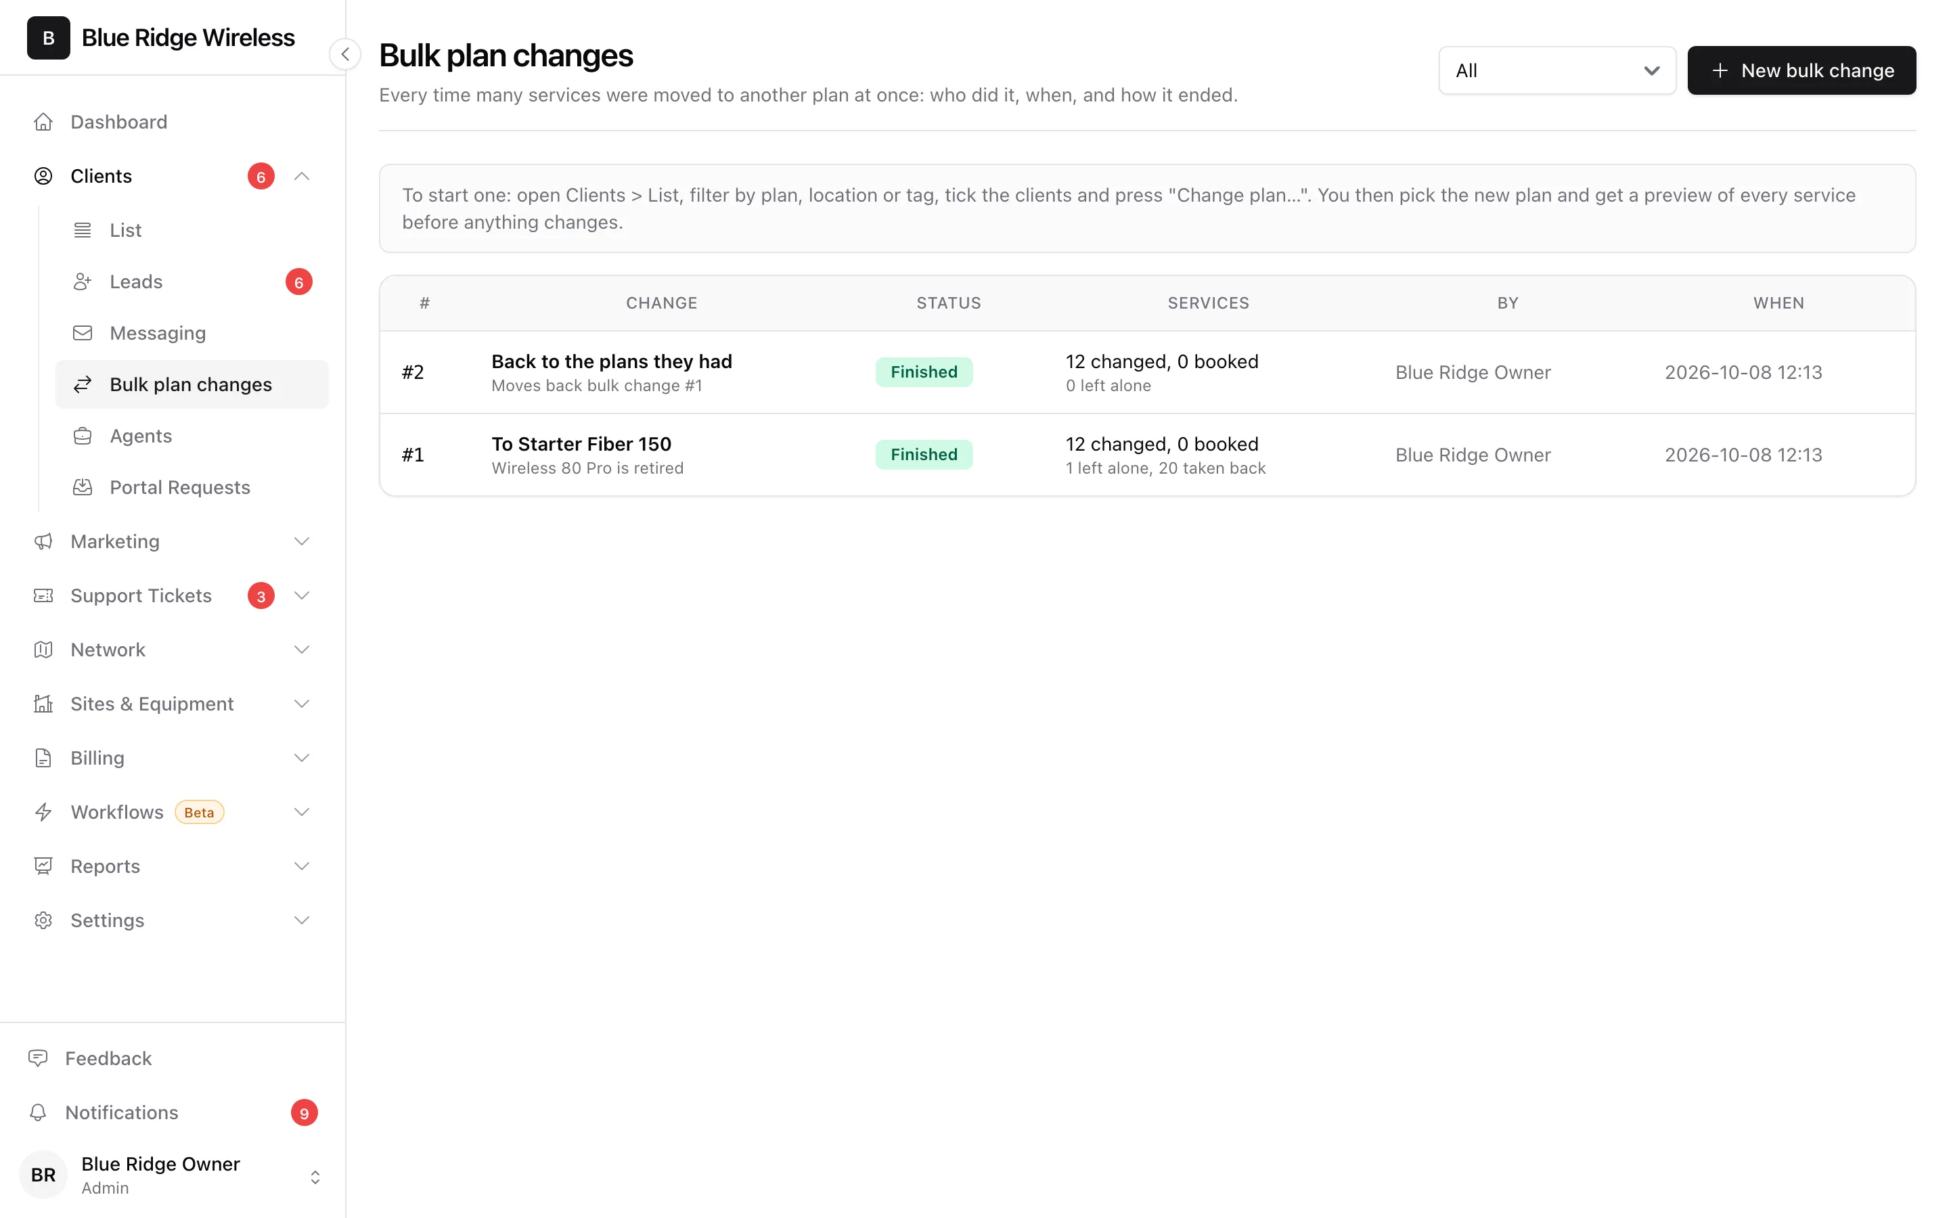Click the Billing document icon
Image resolution: width=1949 pixels, height=1218 pixels.
(x=43, y=758)
